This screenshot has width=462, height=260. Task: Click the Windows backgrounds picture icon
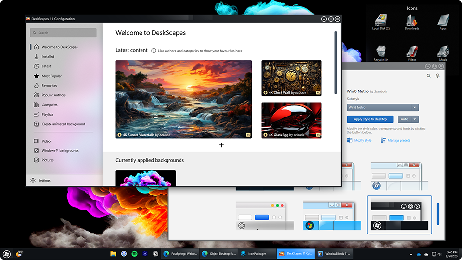36,150
